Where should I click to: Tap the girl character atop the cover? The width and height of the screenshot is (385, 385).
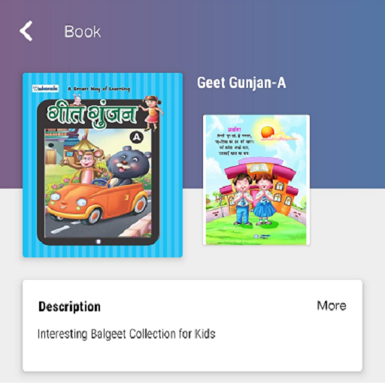click(x=153, y=113)
